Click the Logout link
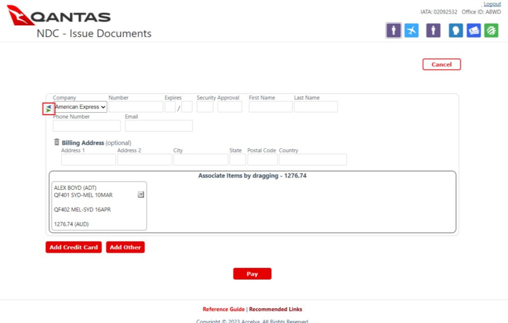 point(492,4)
